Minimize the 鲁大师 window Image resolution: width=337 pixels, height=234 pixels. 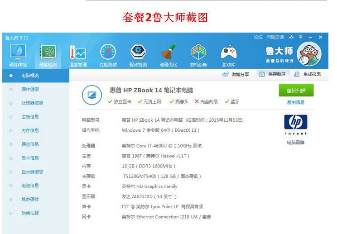click(310, 38)
